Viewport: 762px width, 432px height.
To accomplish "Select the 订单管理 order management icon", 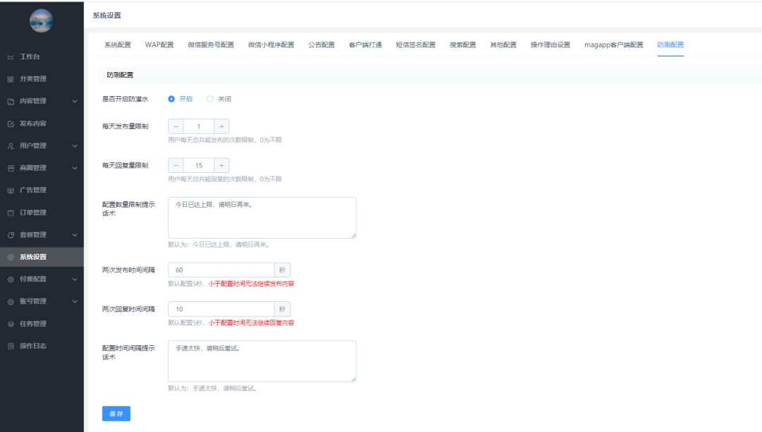I will point(11,212).
